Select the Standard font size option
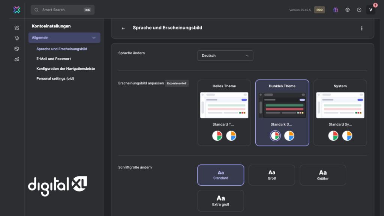This screenshot has height=216, width=384. click(x=220, y=175)
